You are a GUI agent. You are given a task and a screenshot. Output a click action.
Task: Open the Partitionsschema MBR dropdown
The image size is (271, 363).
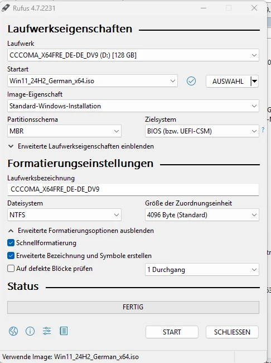click(64, 131)
